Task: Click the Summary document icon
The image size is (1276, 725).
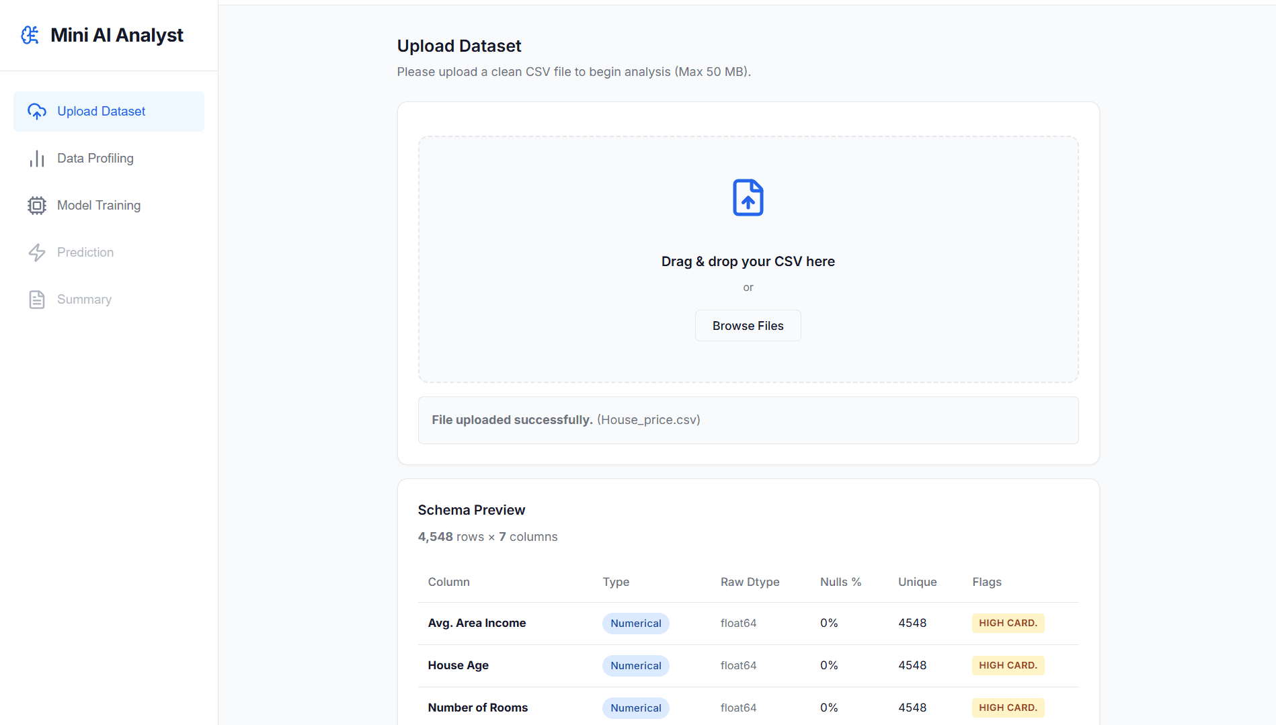Action: coord(37,300)
